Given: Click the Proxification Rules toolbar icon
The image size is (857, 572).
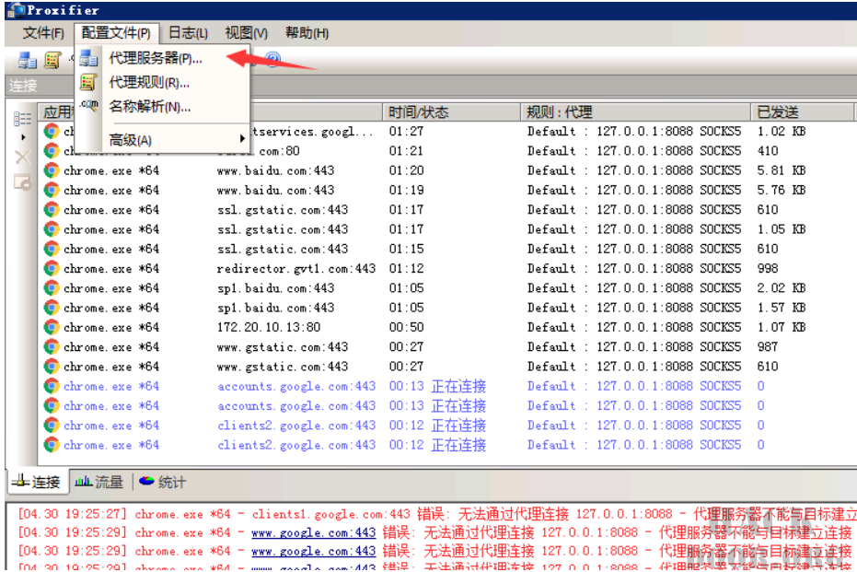Looking at the screenshot, I should point(52,59).
